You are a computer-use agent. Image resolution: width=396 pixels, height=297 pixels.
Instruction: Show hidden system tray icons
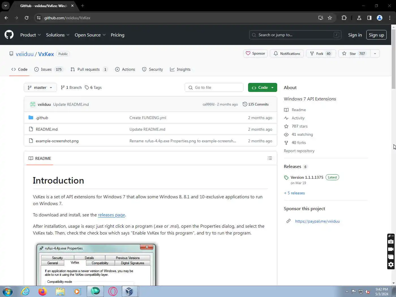coord(347,292)
